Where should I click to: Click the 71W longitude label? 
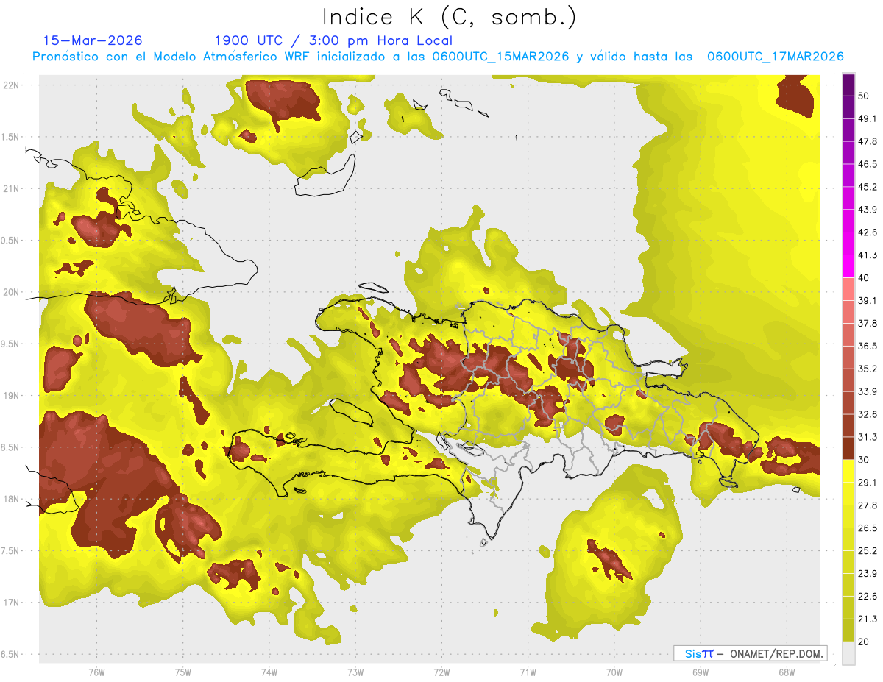(528, 672)
